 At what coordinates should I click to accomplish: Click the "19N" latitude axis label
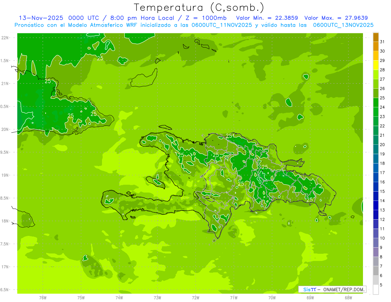pos(5,175)
